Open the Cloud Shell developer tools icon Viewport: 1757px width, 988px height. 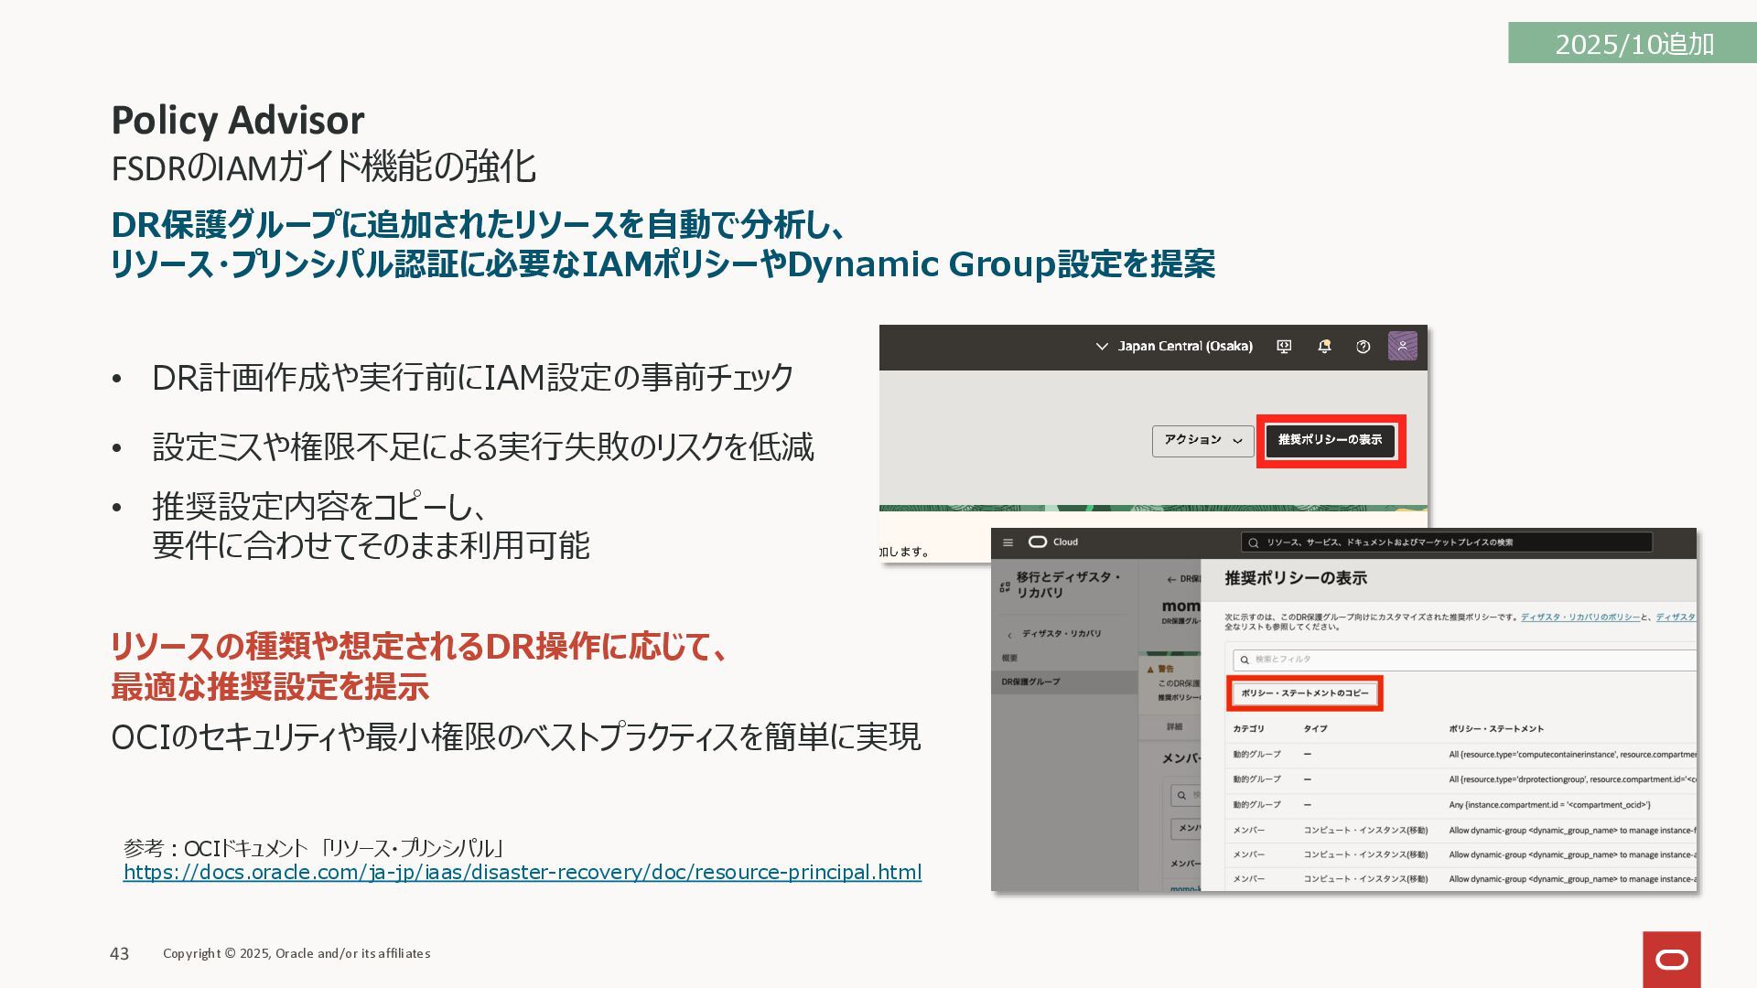pyautogui.click(x=1284, y=347)
